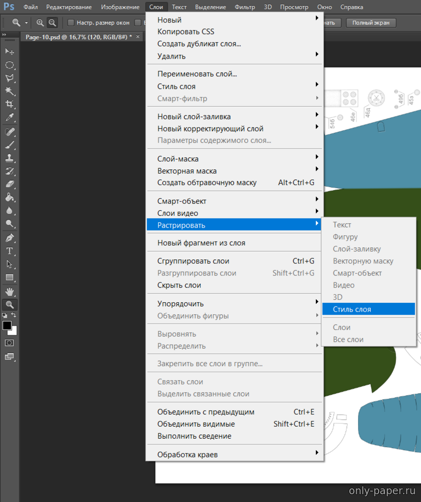Click the Zoom In magnifier in options bar
Image resolution: width=421 pixels, height=502 pixels.
40,22
